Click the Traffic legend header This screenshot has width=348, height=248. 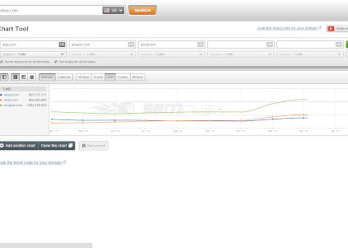click(23, 89)
